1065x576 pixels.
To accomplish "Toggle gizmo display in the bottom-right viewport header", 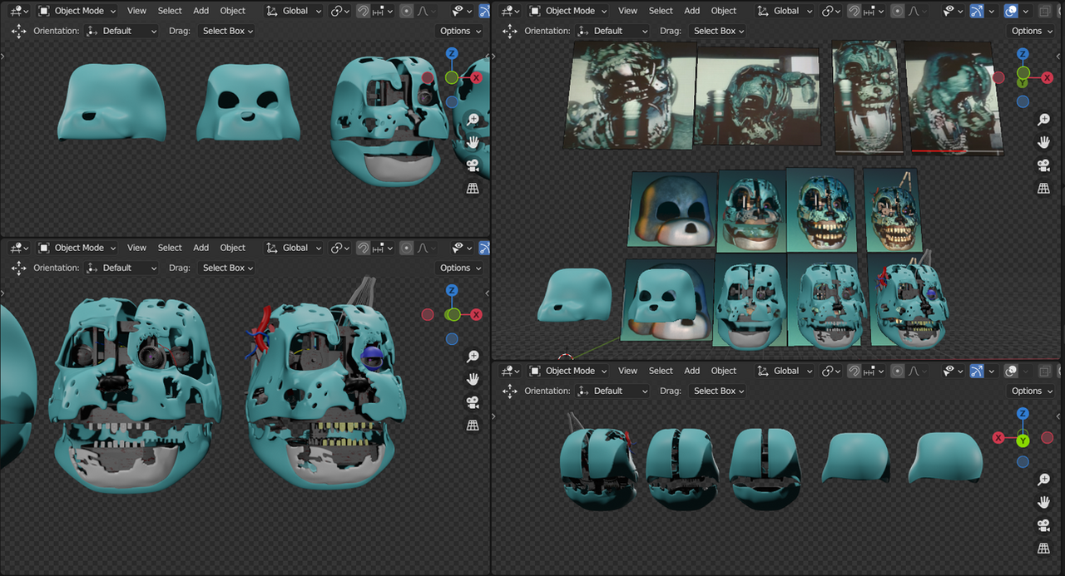I will 977,371.
